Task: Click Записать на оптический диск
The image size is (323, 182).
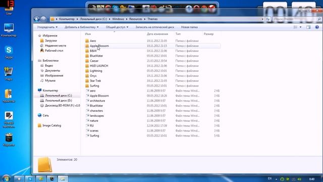Action: point(155,27)
